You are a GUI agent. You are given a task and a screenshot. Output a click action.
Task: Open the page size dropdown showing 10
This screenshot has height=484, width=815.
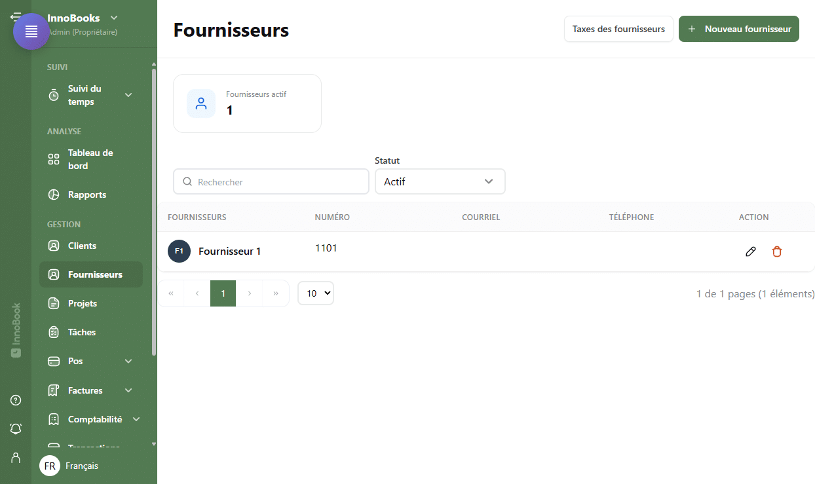coord(316,293)
